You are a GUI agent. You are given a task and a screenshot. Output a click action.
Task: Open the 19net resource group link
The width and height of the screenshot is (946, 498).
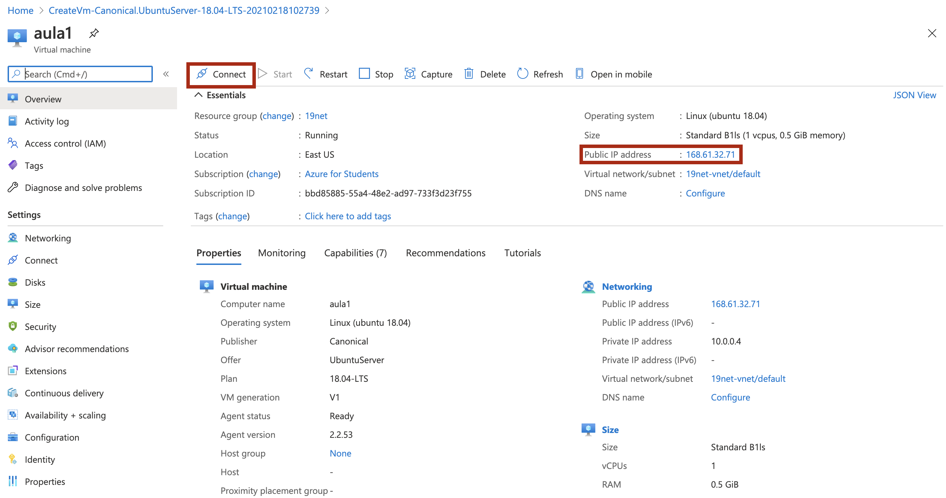[x=316, y=116]
